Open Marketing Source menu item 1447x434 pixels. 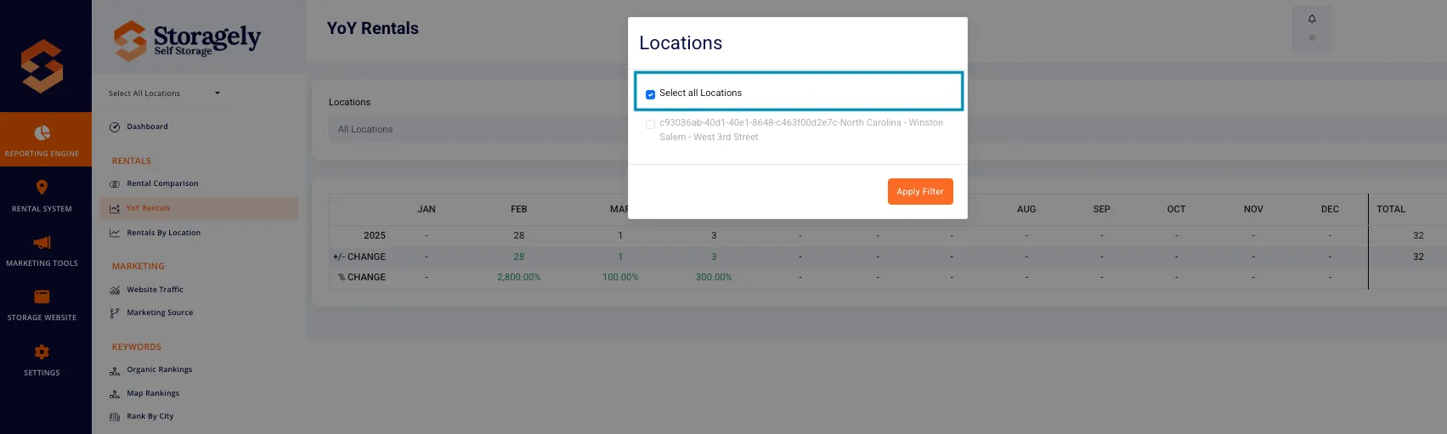[x=160, y=313]
